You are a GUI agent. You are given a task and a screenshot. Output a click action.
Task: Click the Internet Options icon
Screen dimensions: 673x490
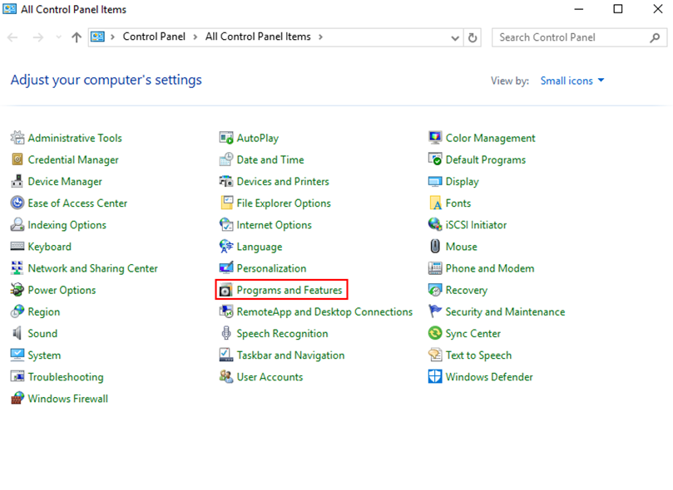click(x=226, y=224)
